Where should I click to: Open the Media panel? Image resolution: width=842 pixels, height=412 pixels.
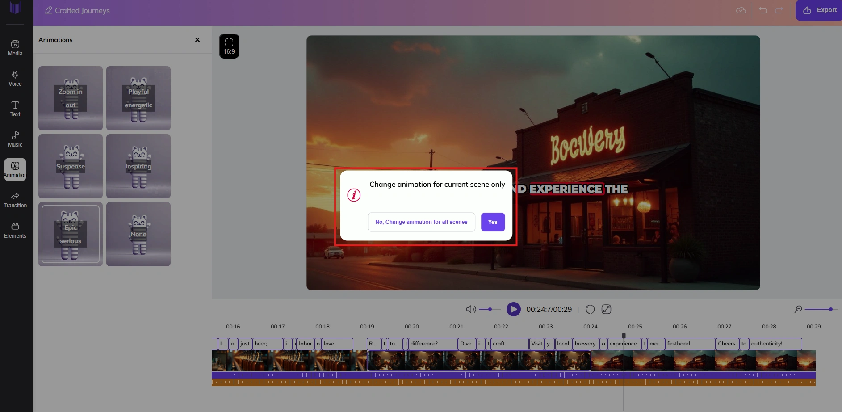click(15, 48)
